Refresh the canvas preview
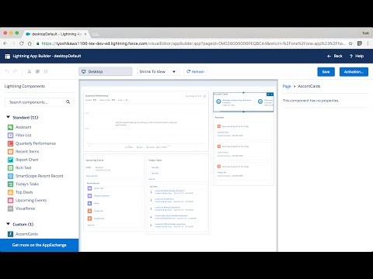Screen dimensions: 373x279 click(195, 71)
